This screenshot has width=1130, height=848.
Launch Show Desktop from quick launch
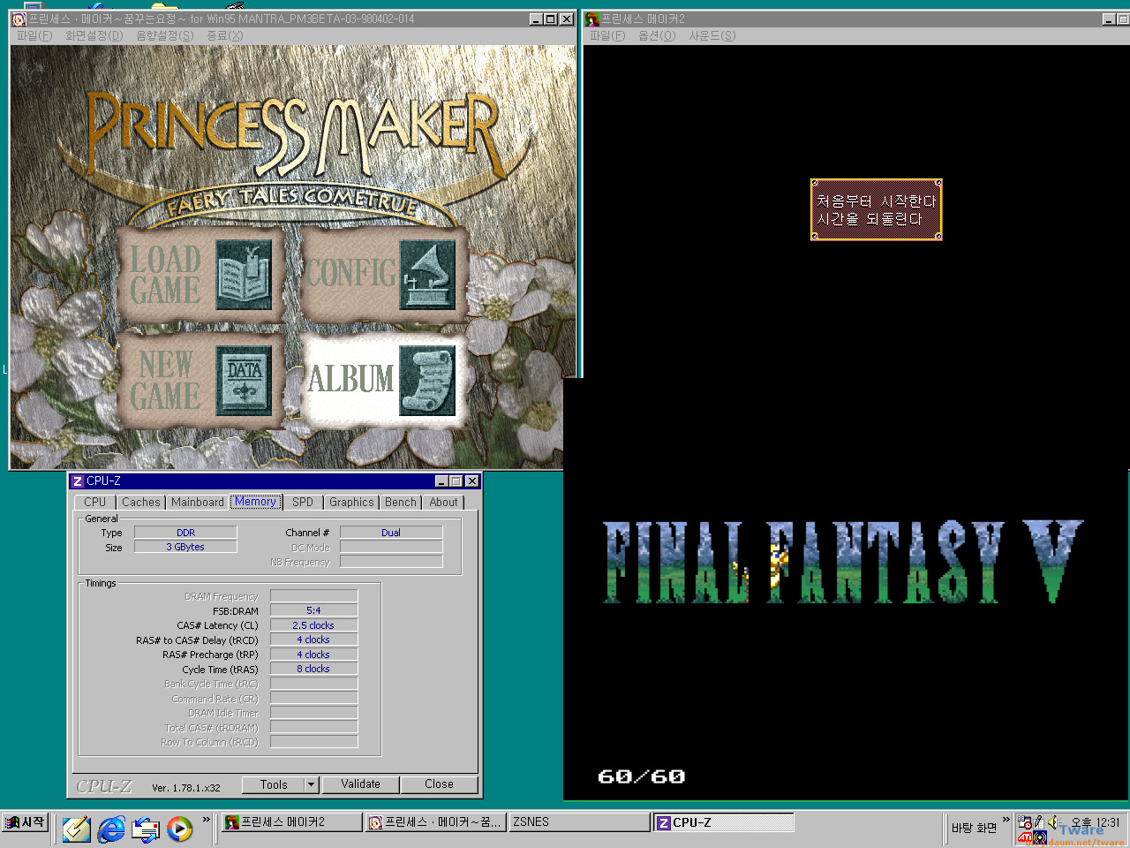[76, 829]
